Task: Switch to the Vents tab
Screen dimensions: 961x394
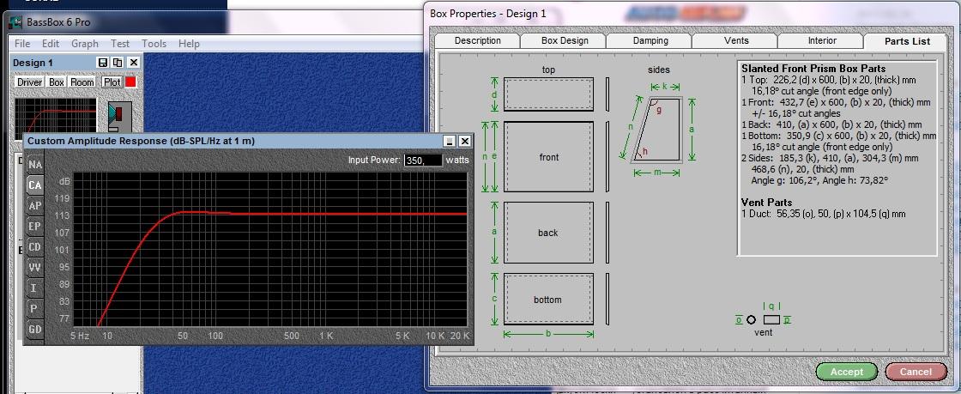Action: pyautogui.click(x=735, y=40)
